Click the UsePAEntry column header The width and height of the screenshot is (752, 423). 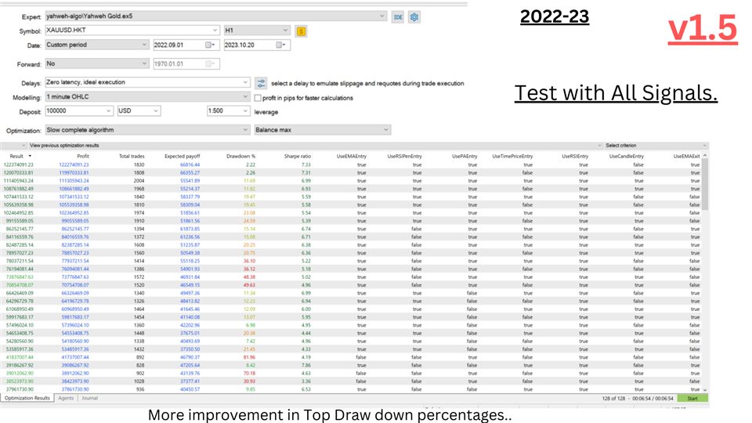coord(465,157)
